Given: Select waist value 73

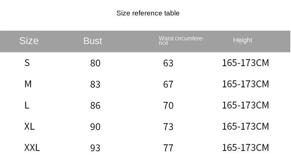Looking at the screenshot, I should [168, 127].
